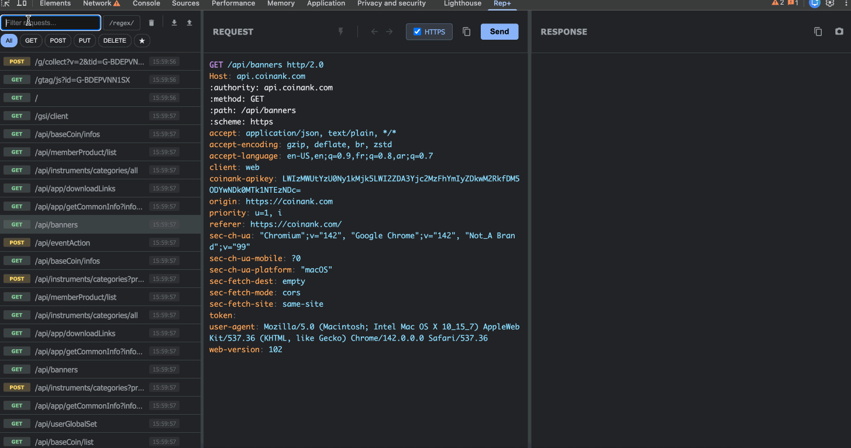851x448 pixels.
Task: Select the /api/baseCoin/list request
Action: (100, 441)
